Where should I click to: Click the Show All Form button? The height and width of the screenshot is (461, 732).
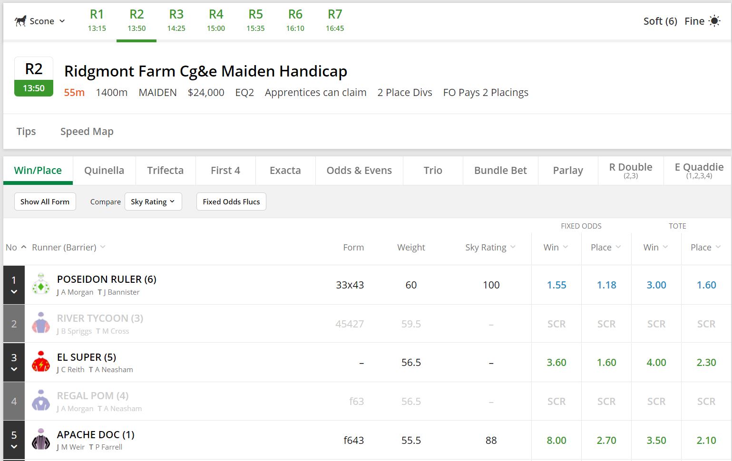(x=45, y=202)
